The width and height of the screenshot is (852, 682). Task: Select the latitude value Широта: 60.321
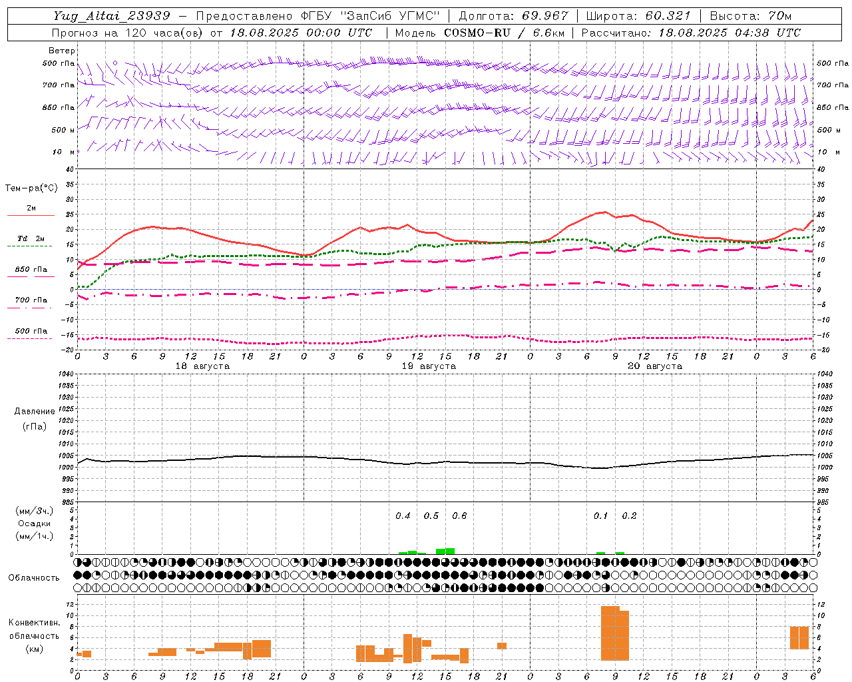pos(639,16)
